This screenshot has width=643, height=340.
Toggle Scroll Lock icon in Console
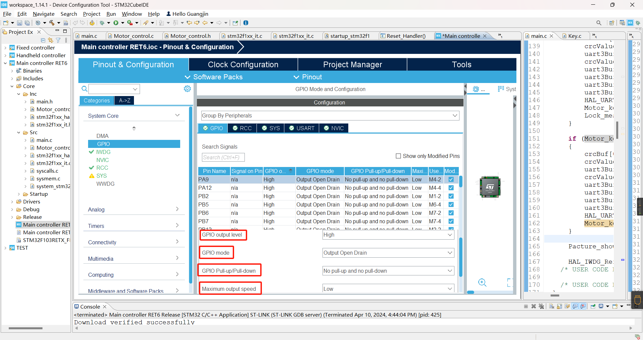point(559,306)
